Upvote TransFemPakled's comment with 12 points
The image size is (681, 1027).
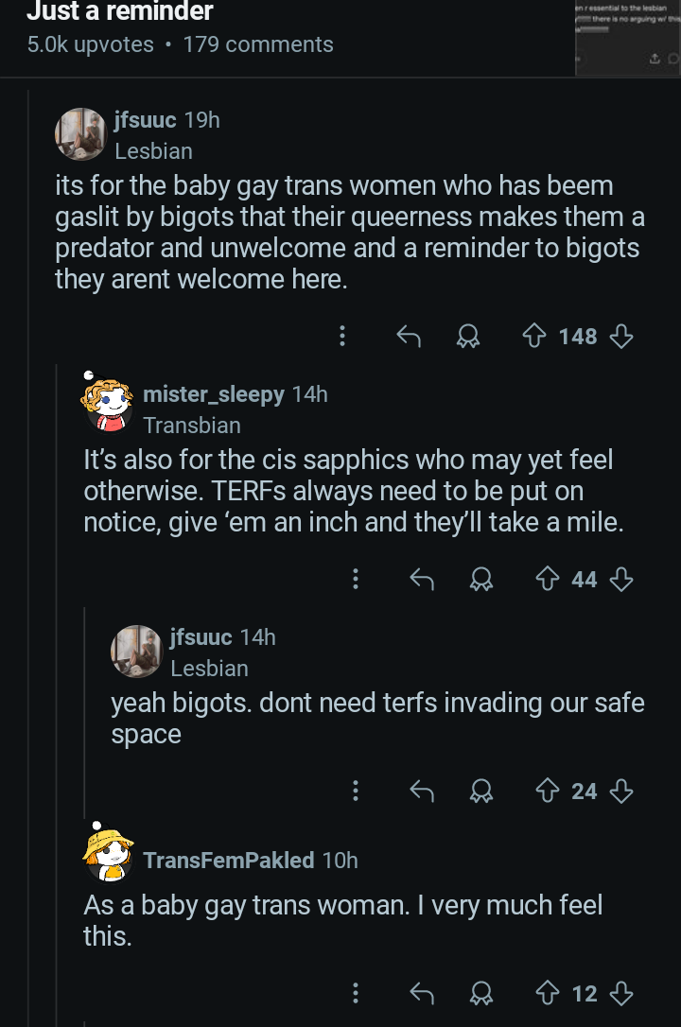click(x=549, y=993)
